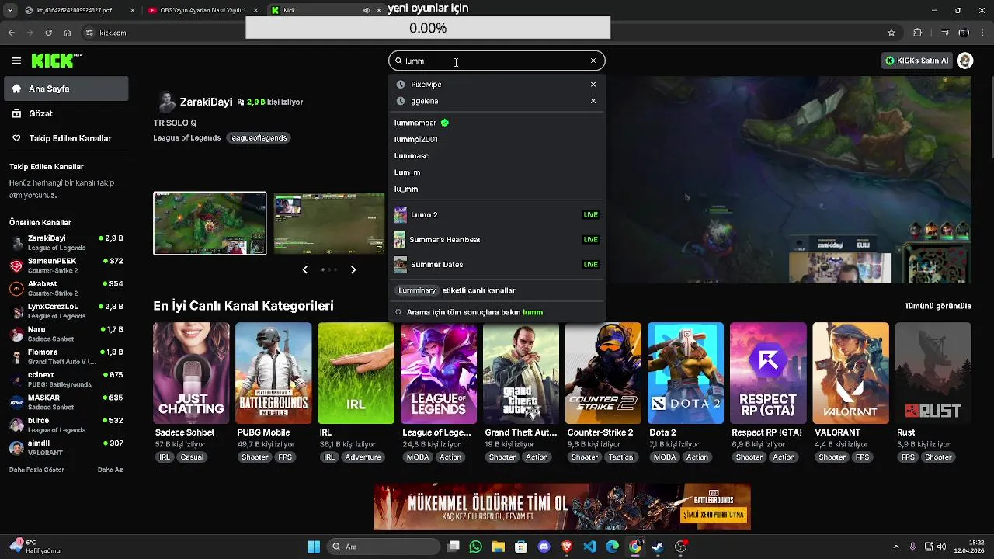Remove Pixelvipe from recent searches
The image size is (994, 559).
click(x=593, y=84)
